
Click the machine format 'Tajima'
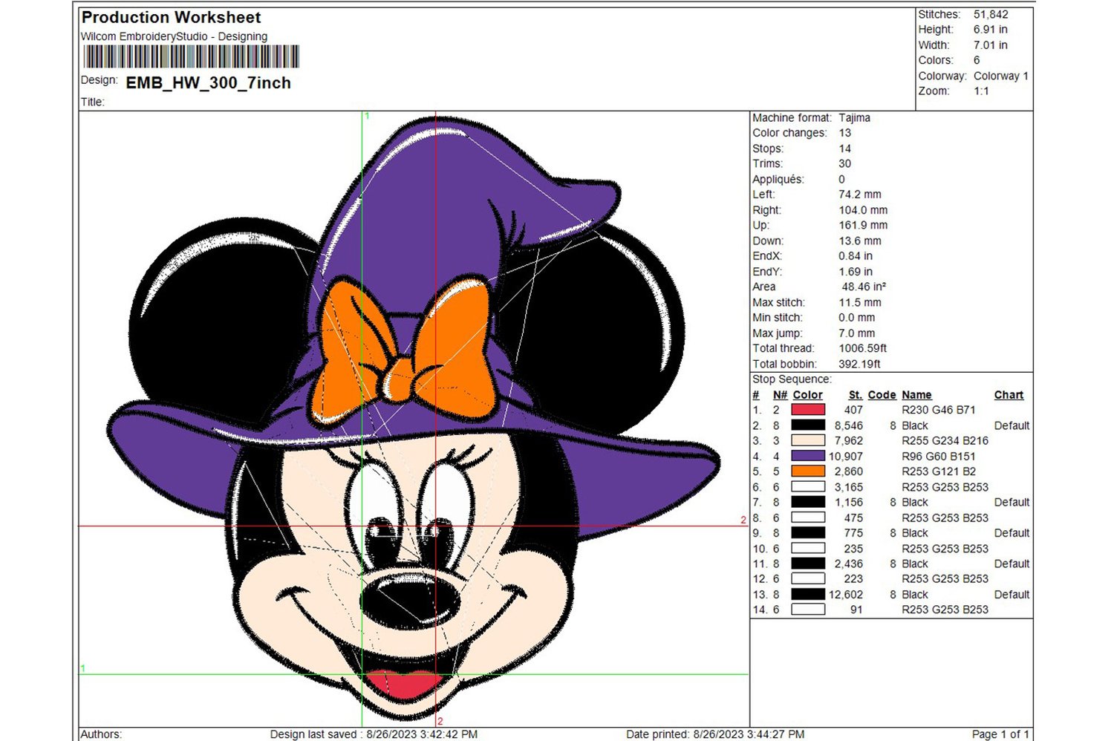[854, 117]
